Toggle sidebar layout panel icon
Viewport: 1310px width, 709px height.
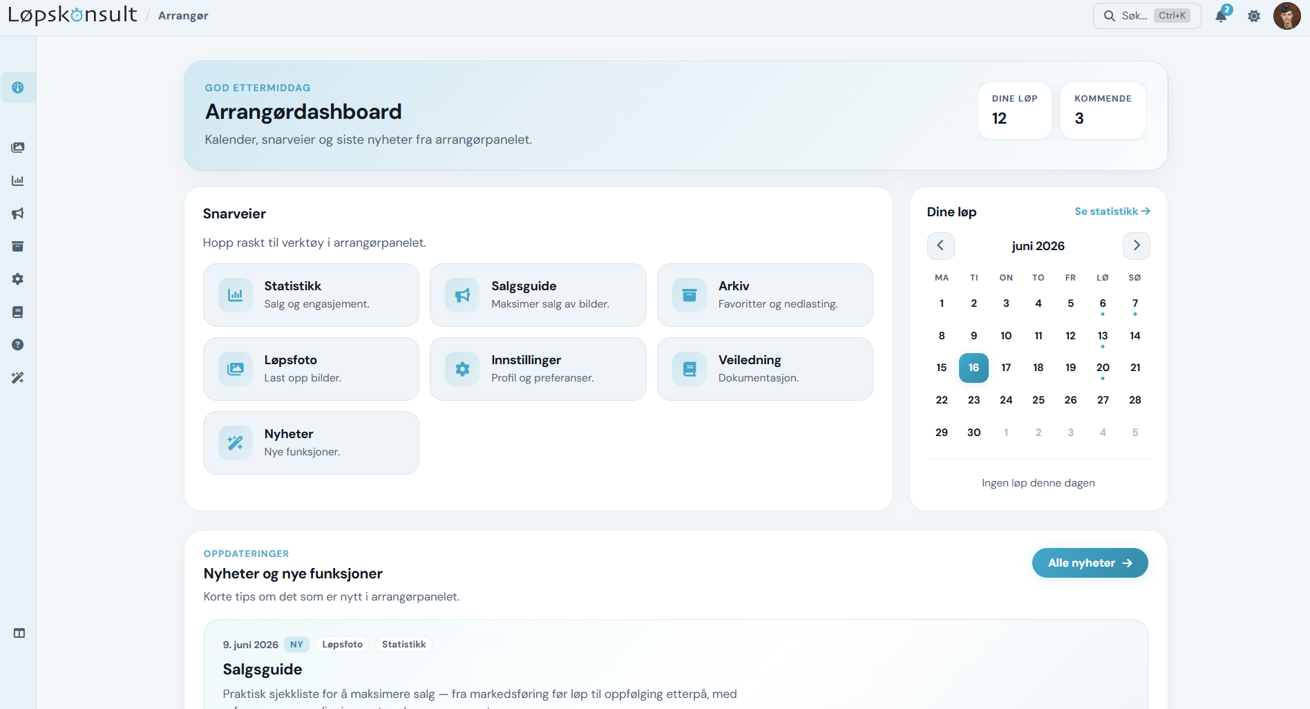pos(19,633)
